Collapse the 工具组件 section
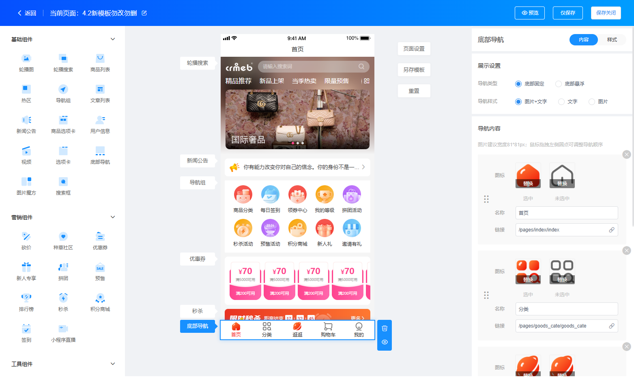This screenshot has height=377, width=634. point(113,364)
